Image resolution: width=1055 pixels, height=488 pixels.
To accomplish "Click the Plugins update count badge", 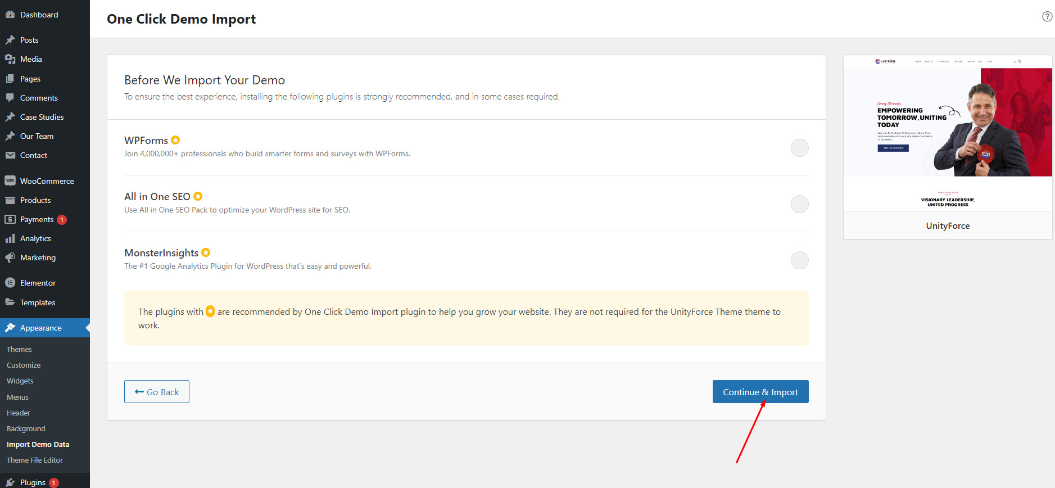I will 53,483.
